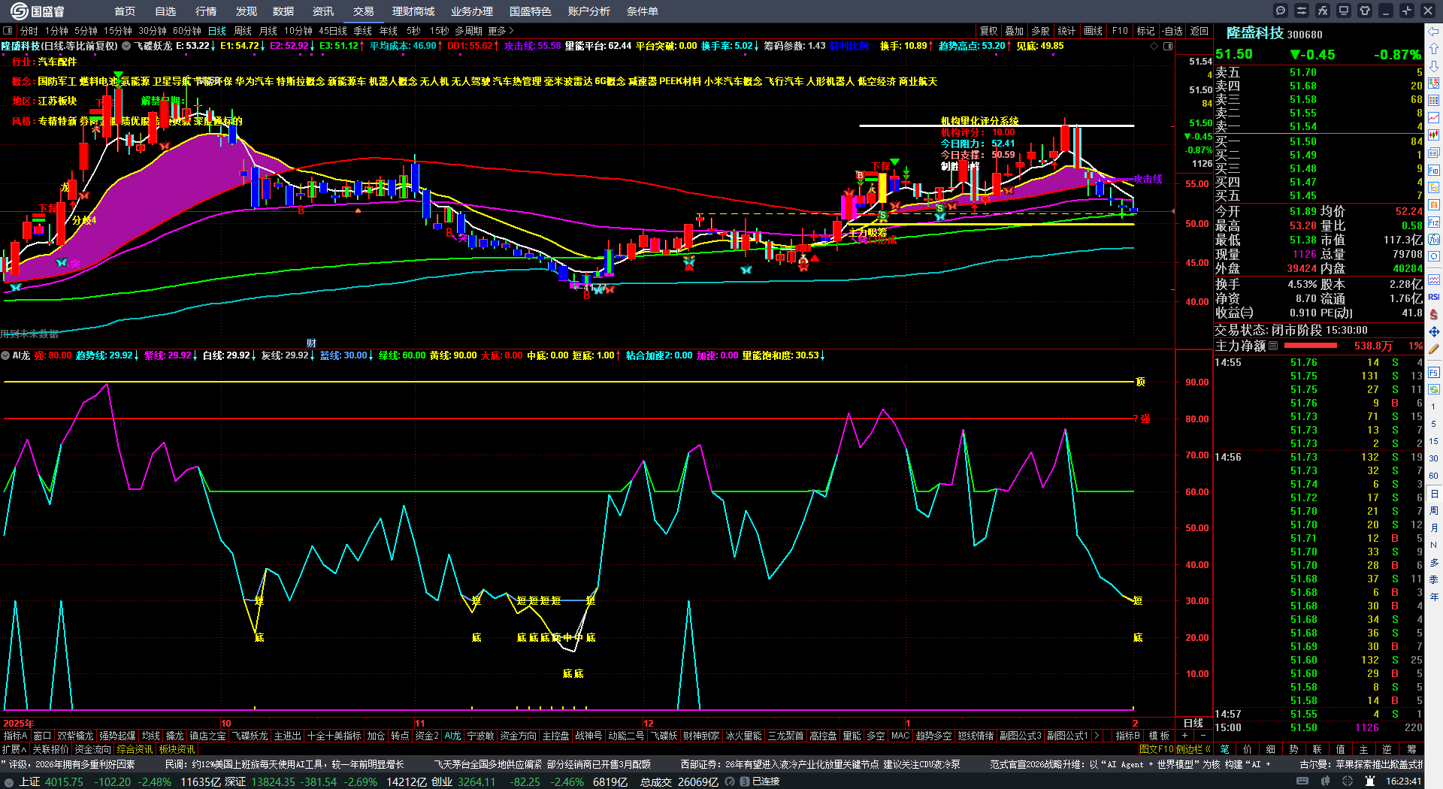The image size is (1443, 789).
Task: Open the 多周期 multi-period option
Action: click(x=468, y=31)
